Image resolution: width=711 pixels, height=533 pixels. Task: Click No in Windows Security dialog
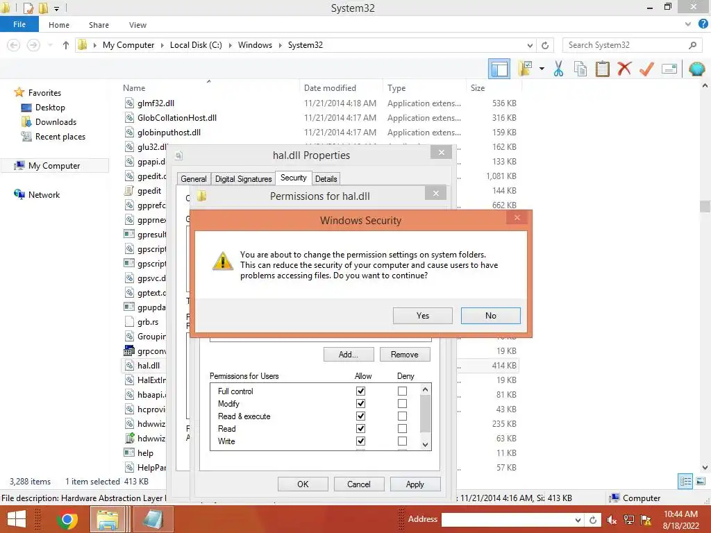[491, 316]
